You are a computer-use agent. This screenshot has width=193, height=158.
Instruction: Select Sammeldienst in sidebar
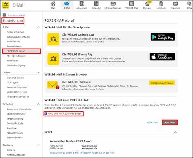tap(14, 47)
